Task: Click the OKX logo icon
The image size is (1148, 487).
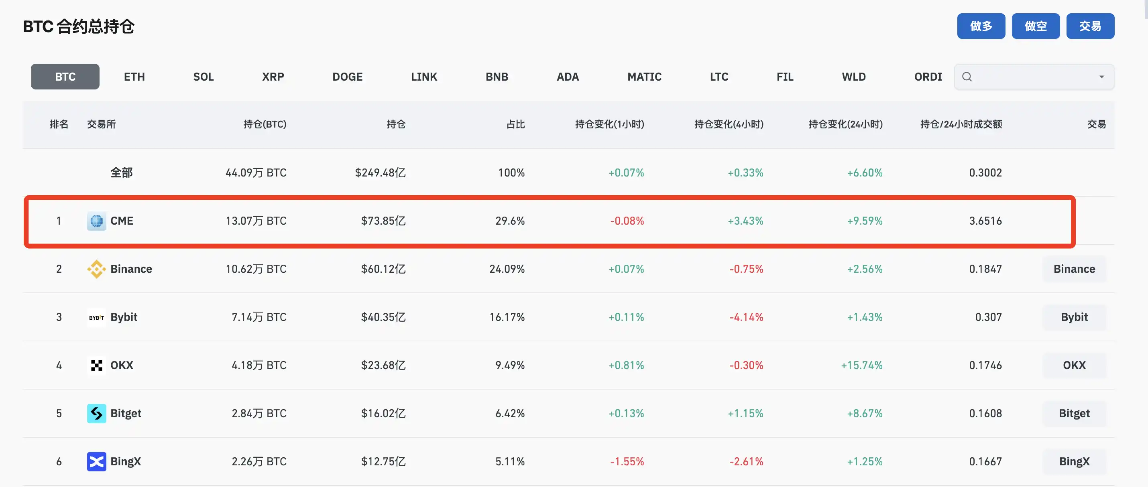Action: click(x=96, y=365)
